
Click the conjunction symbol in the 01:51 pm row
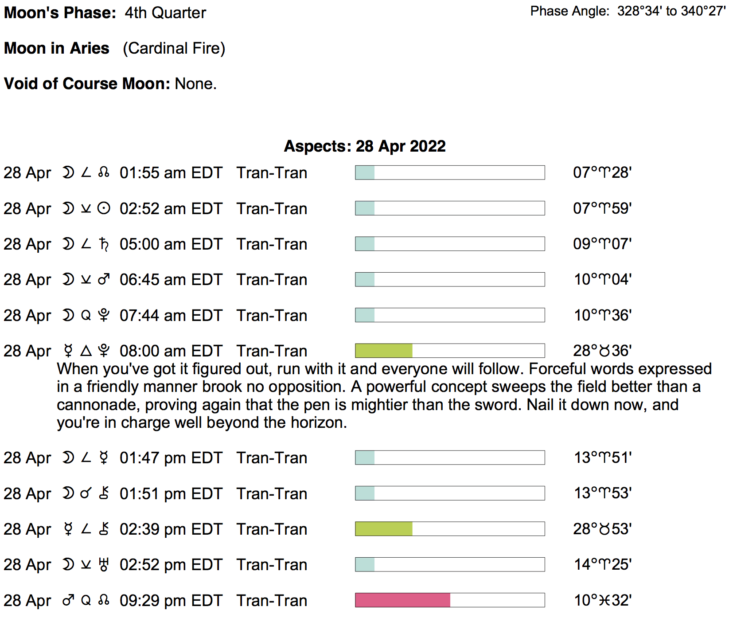tap(86, 493)
